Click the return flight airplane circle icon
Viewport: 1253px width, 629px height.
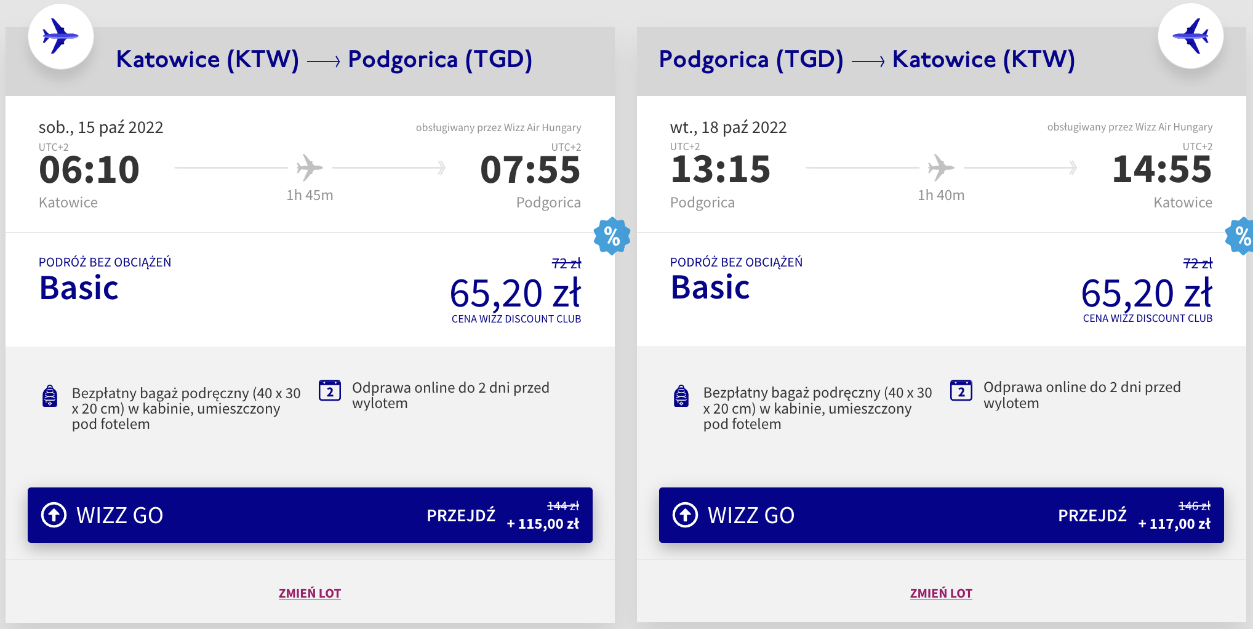1190,36
